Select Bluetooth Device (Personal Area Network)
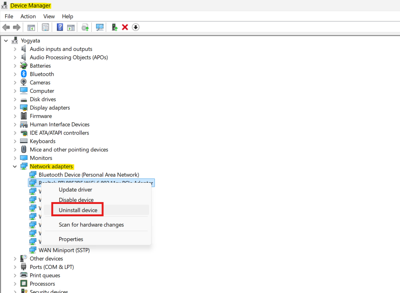 (89, 175)
